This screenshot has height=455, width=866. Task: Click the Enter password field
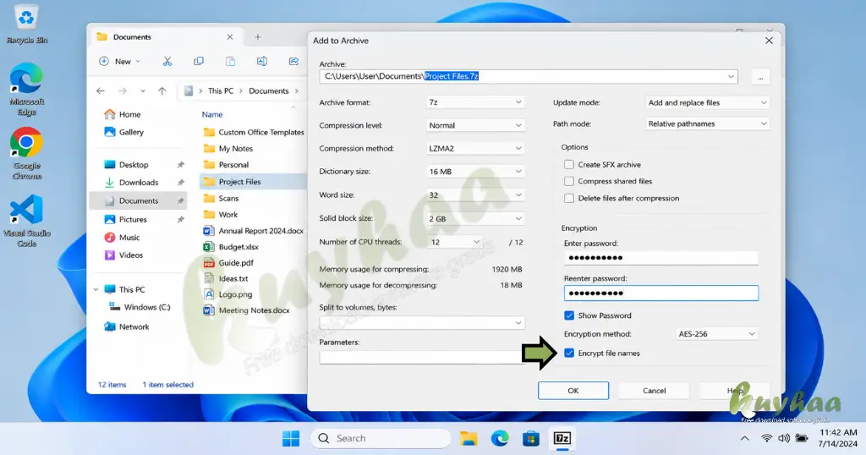pos(661,258)
